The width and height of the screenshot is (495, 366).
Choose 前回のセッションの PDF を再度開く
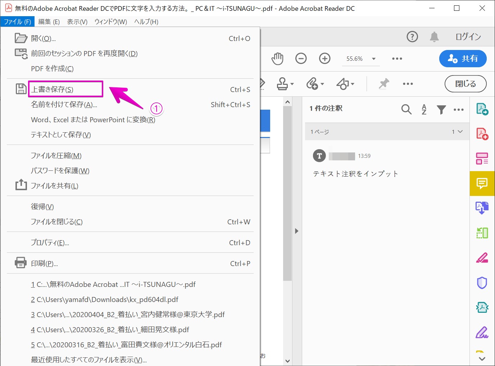[x=130, y=54]
